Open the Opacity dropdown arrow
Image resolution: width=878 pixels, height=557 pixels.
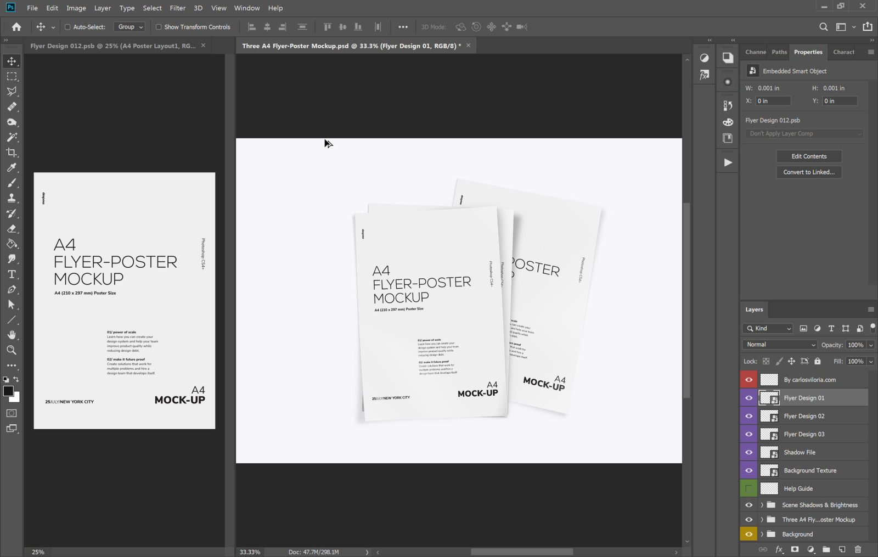click(871, 345)
